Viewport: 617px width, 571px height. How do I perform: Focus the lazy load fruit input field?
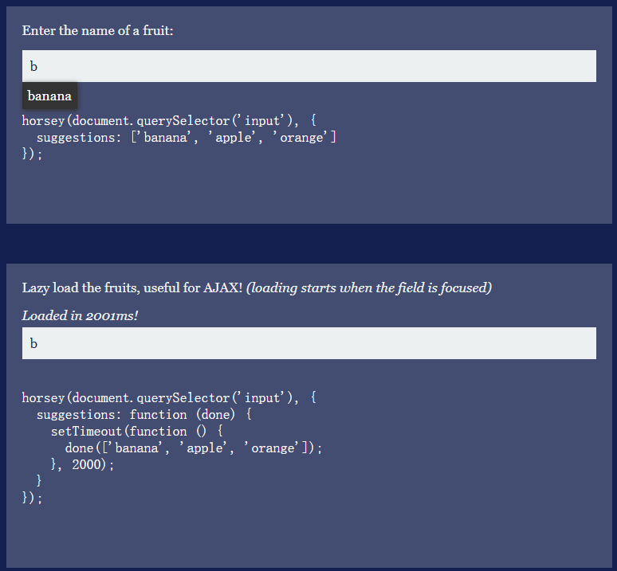click(308, 343)
